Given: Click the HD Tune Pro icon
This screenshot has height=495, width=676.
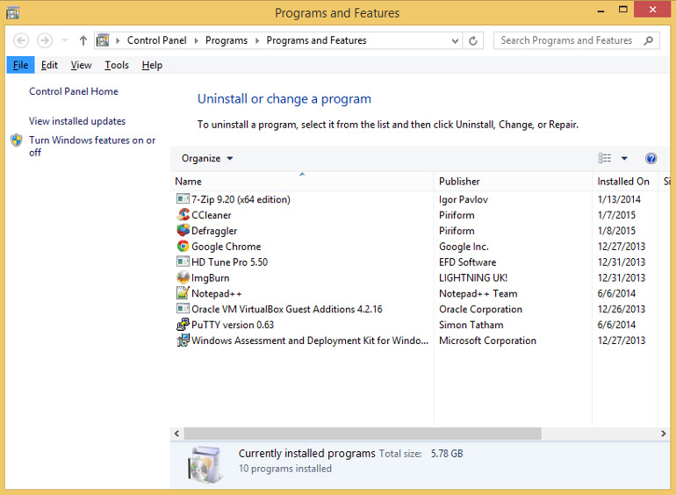Looking at the screenshot, I should [x=183, y=262].
